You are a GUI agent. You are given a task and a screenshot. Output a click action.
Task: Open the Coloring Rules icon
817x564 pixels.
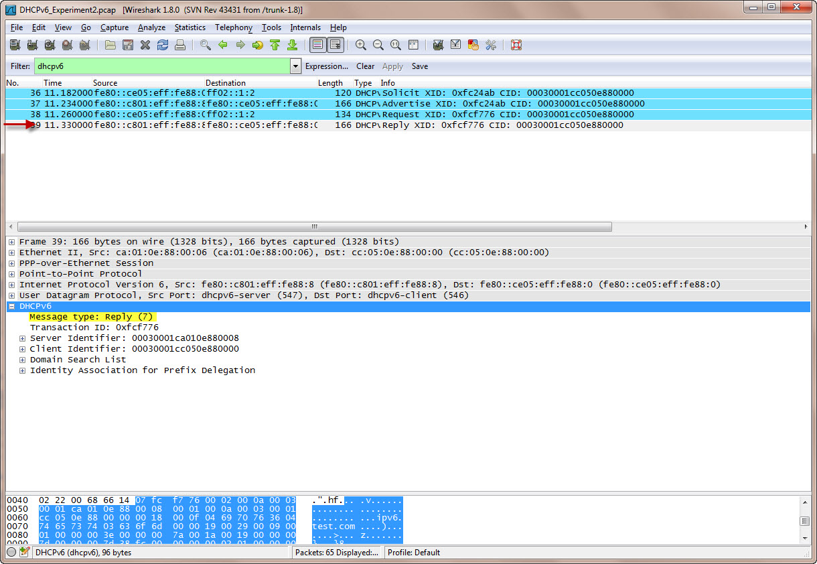click(x=473, y=45)
